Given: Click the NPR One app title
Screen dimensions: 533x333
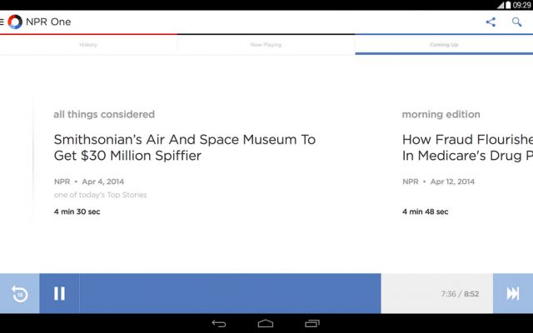Looking at the screenshot, I should click(48, 22).
